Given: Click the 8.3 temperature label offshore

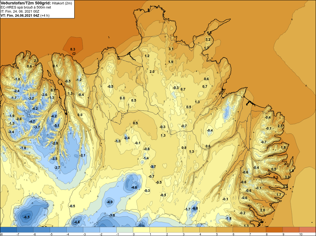Looking at the screenshot, I should click(x=73, y=49).
